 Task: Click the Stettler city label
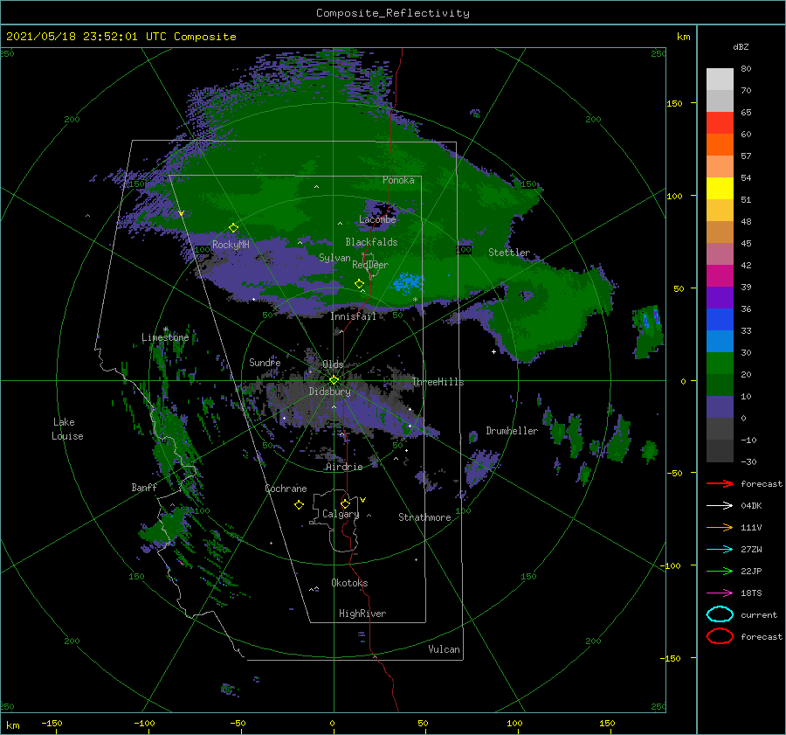[509, 253]
